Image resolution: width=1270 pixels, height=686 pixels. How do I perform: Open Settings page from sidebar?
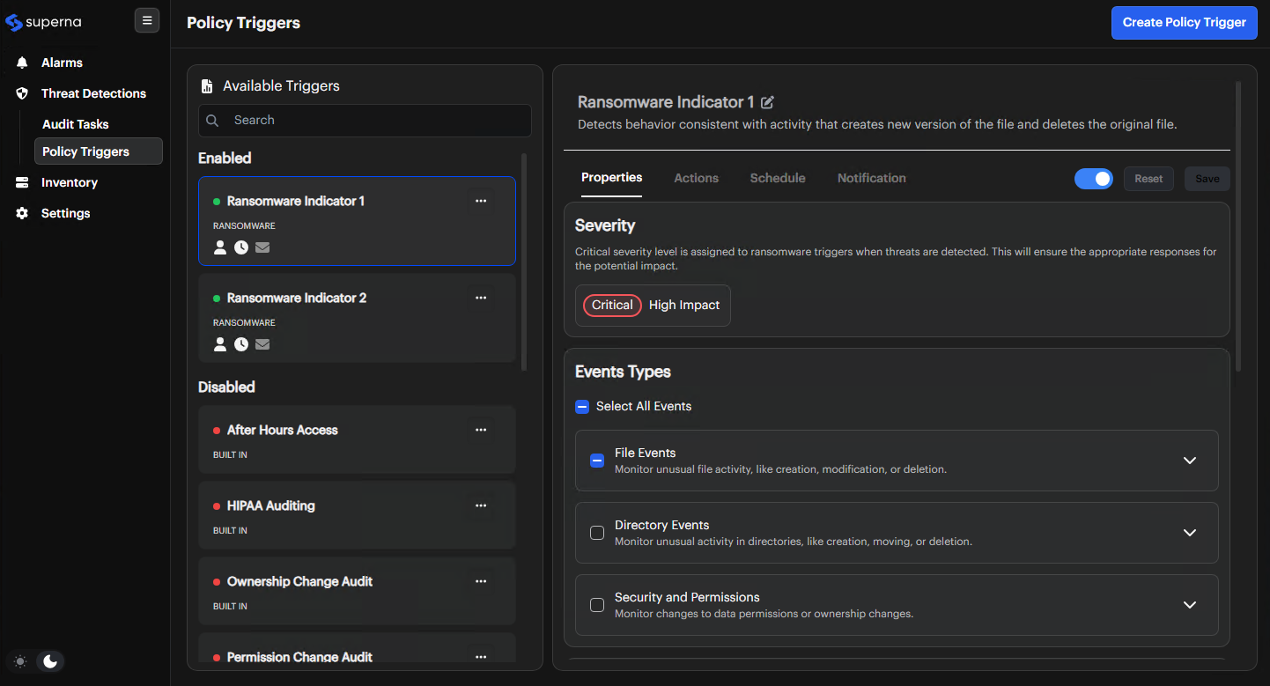(x=65, y=213)
